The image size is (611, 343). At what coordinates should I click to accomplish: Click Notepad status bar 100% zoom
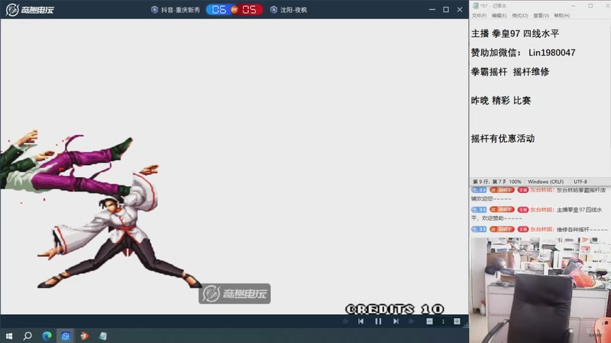click(x=515, y=181)
